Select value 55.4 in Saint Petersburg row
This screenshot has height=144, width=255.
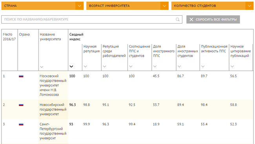(x=204, y=124)
